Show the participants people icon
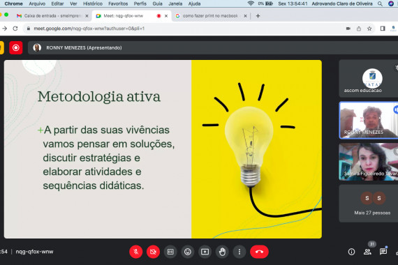 click(x=367, y=252)
